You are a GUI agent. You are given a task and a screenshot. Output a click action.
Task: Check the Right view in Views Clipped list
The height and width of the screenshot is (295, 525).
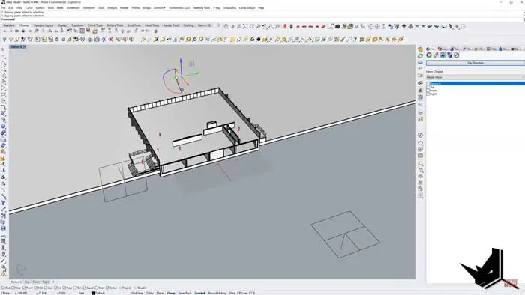coord(428,94)
